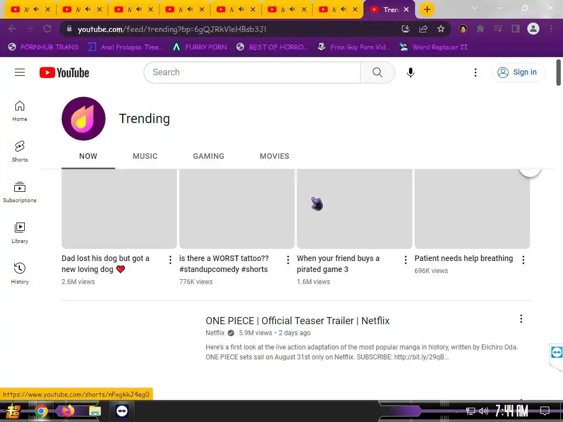
Task: Click "is there a WORST tattoo??" title
Action: click(224, 264)
